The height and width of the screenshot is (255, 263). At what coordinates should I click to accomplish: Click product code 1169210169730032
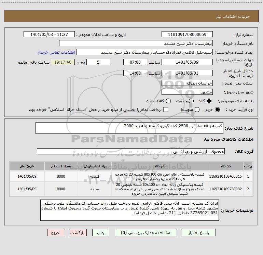(x=225, y=189)
